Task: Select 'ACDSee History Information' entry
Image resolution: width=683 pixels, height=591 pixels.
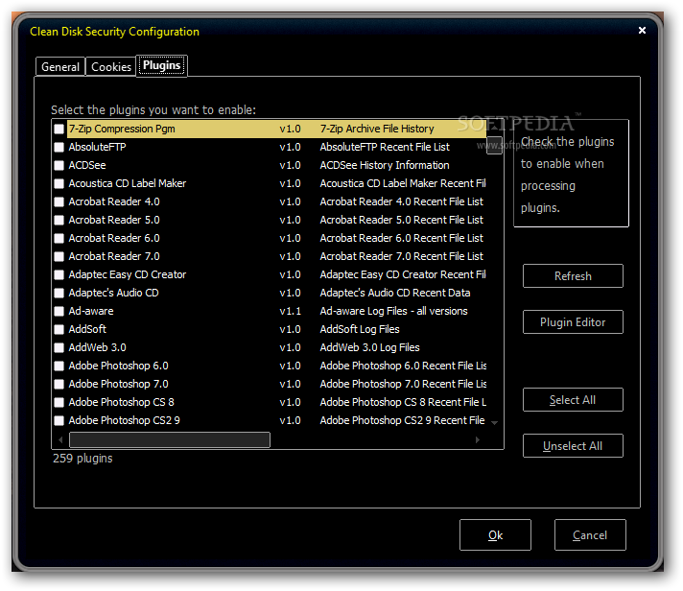Action: [385, 165]
